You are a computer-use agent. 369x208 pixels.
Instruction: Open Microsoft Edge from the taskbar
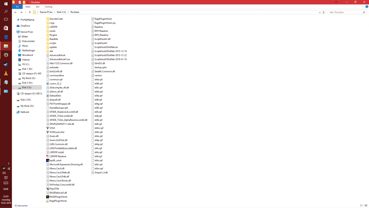(x=6, y=37)
